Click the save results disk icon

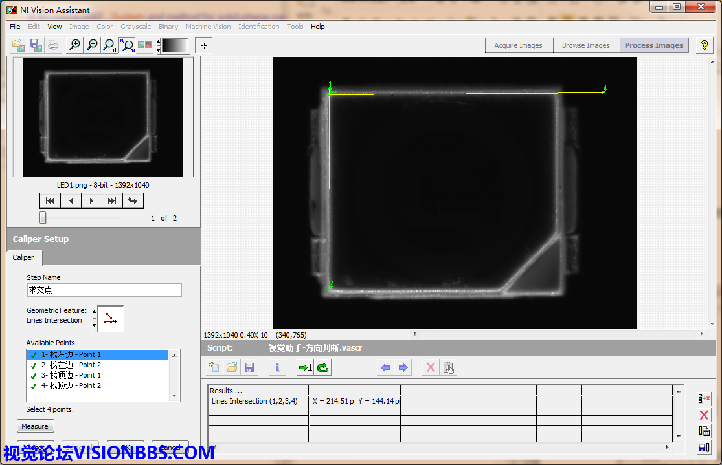704,447
